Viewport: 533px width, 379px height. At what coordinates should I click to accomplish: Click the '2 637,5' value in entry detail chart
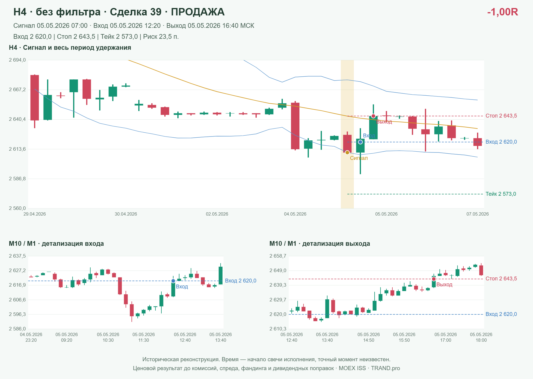[x=17, y=256]
